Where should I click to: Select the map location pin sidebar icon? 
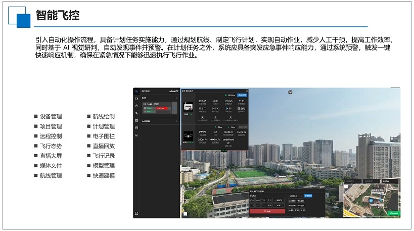tap(136, 106)
